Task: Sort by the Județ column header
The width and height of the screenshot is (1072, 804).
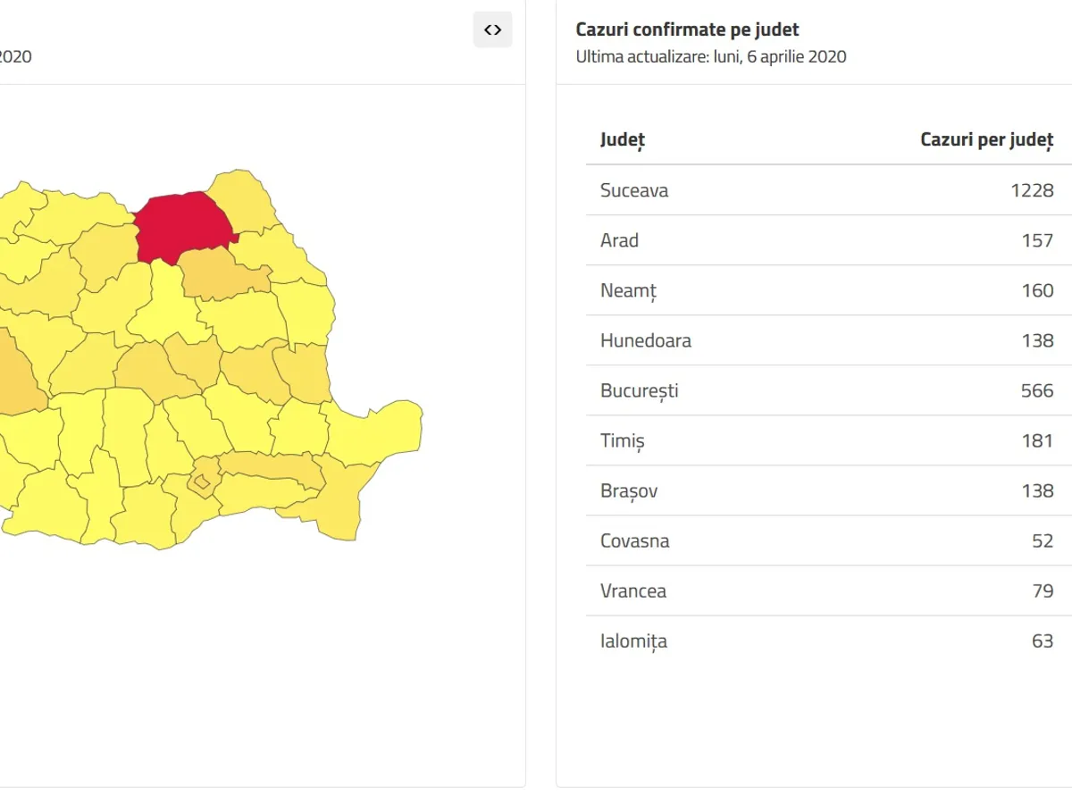Action: pos(623,139)
